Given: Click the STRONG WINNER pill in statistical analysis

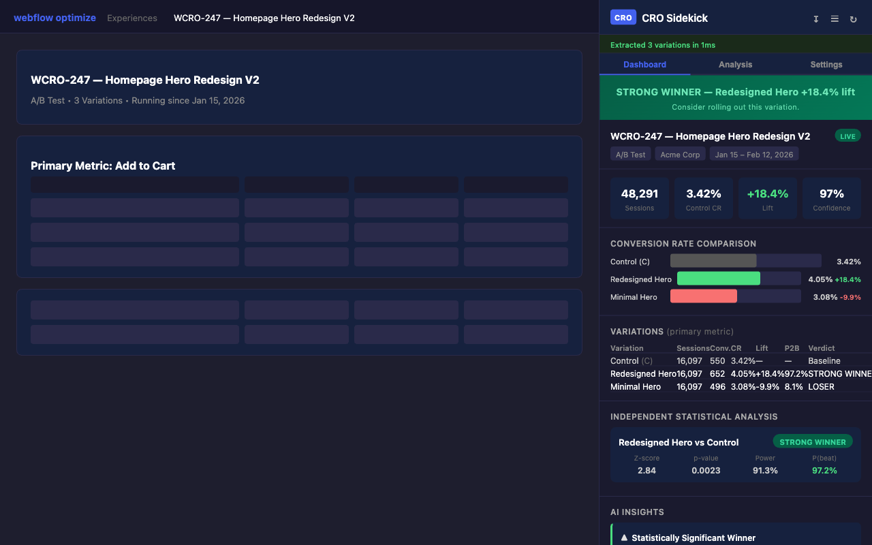Looking at the screenshot, I should pos(813,441).
